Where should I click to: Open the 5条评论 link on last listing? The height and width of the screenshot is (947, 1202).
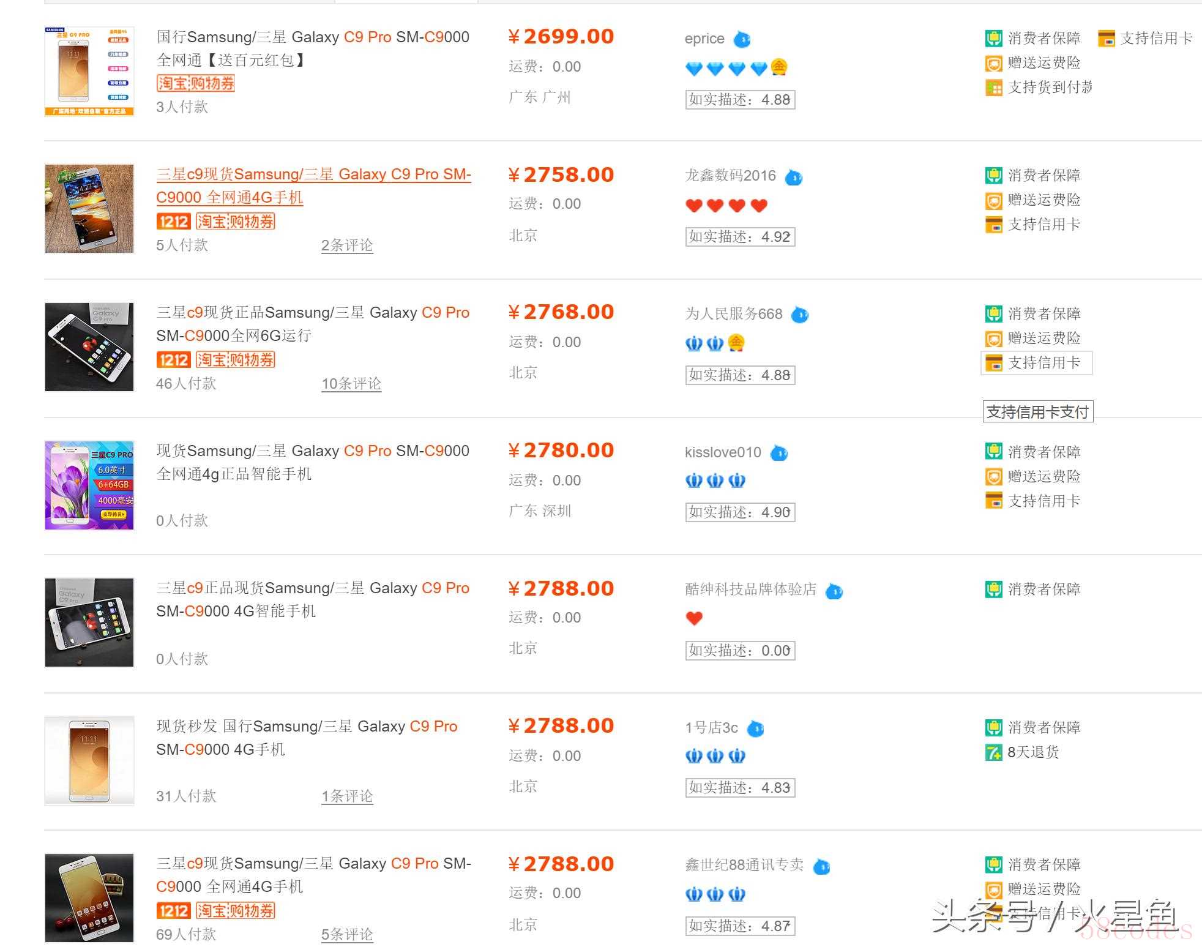click(347, 935)
